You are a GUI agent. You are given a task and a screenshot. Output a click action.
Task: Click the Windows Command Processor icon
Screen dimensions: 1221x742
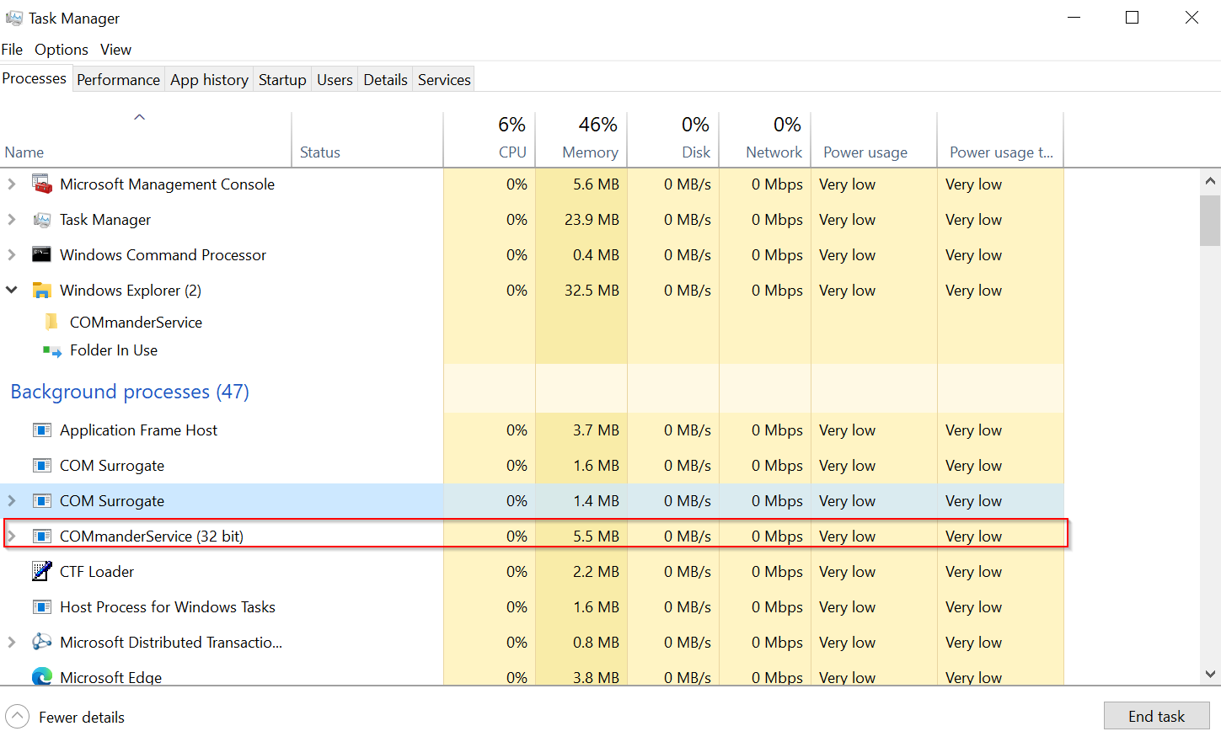pyautogui.click(x=41, y=254)
